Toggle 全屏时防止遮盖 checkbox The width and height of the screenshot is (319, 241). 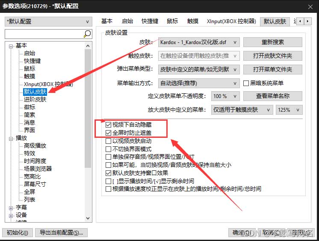[109, 133]
